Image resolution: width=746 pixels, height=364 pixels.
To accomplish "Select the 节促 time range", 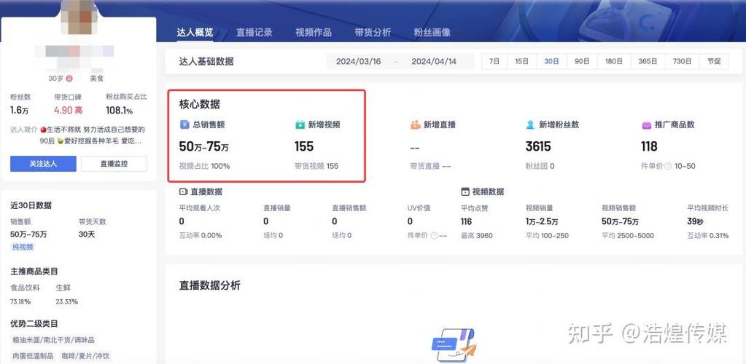I will [714, 61].
